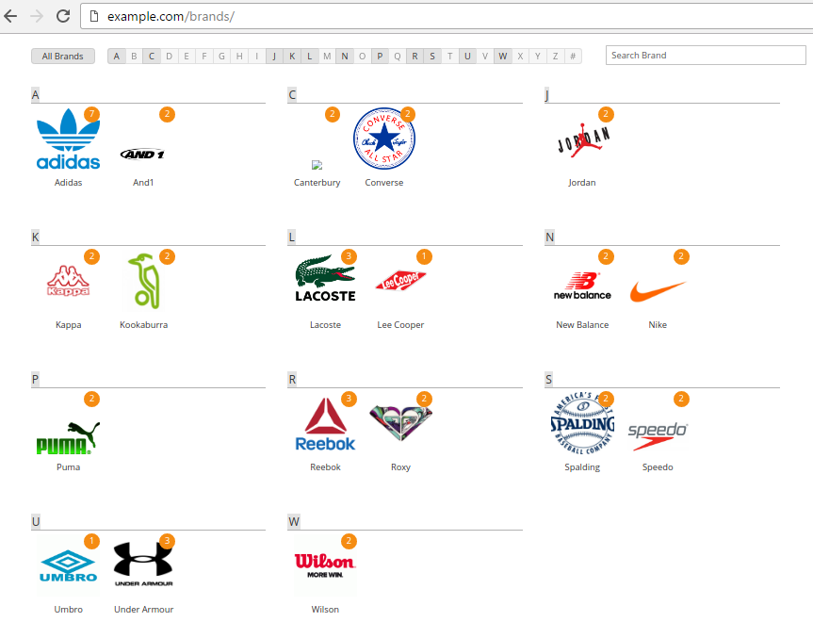Filter brands by letter A
The height and width of the screenshot is (638, 813).
click(116, 56)
